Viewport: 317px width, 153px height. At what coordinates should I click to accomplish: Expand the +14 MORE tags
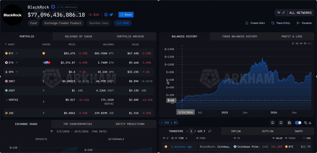point(123,23)
